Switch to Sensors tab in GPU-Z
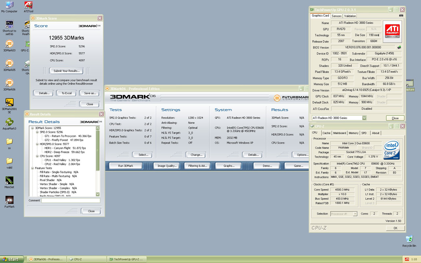Viewport: 421px width, 263px height. [336, 16]
